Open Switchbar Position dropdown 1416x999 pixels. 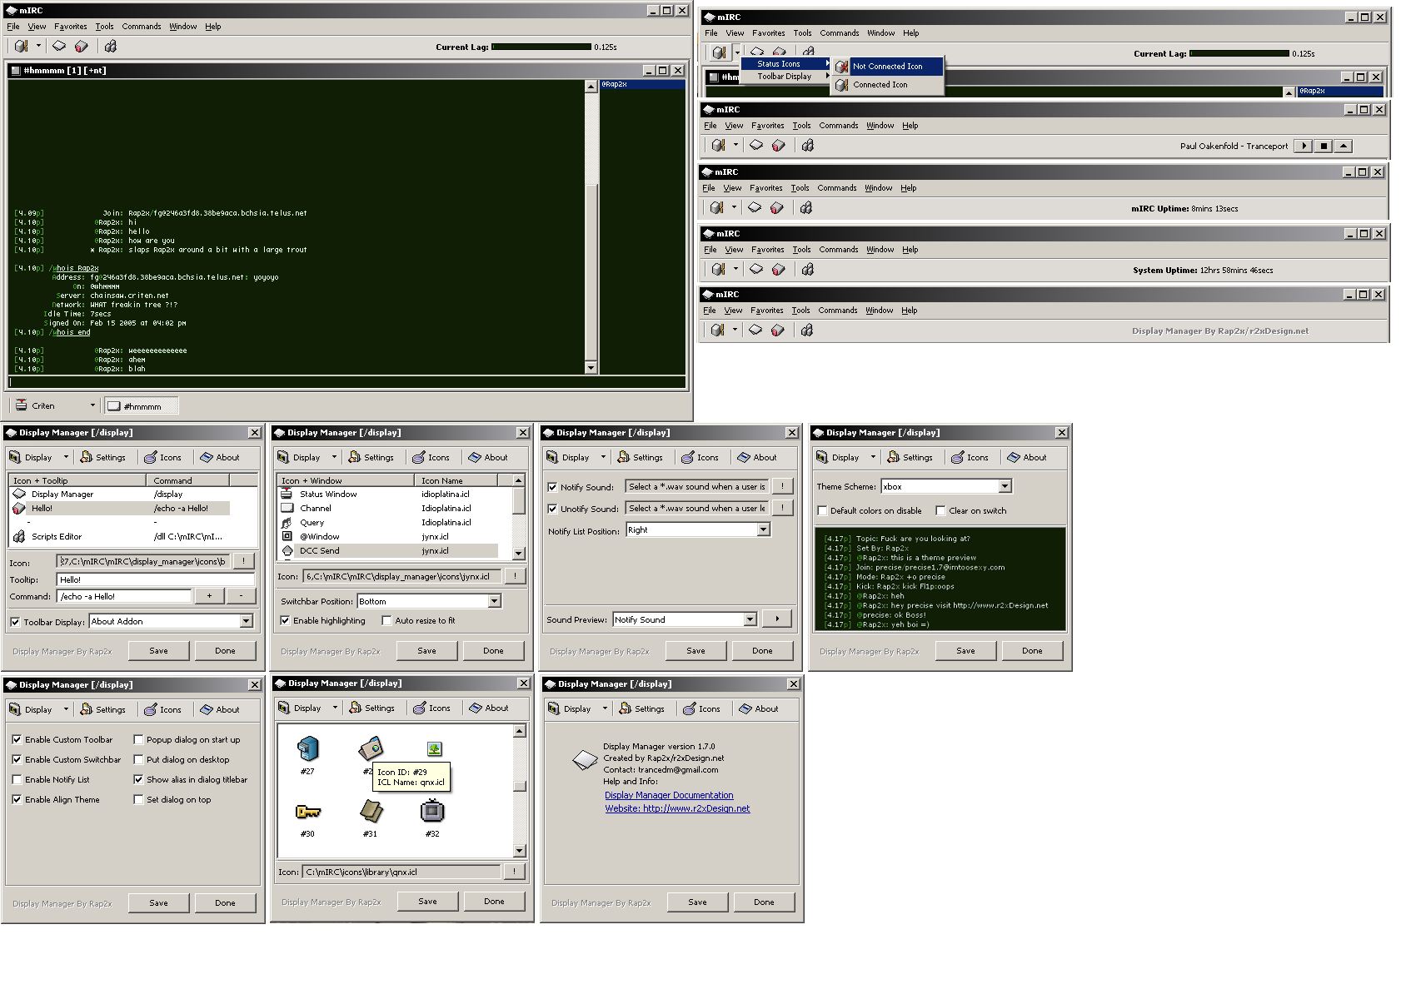point(494,601)
